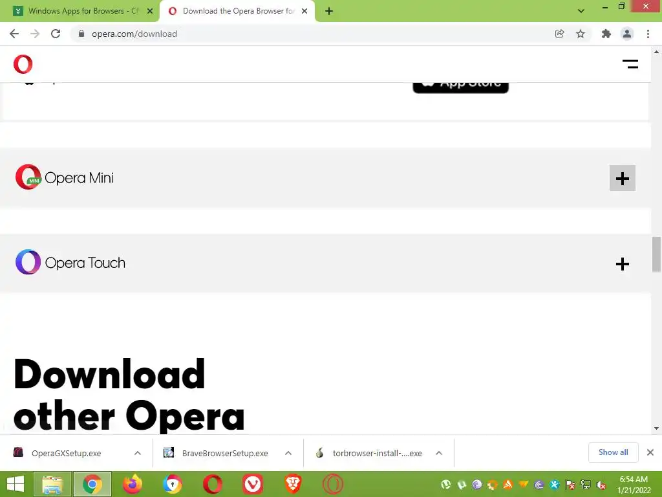Click the scrollbar down arrow
This screenshot has width=662, height=497.
pyautogui.click(x=656, y=428)
